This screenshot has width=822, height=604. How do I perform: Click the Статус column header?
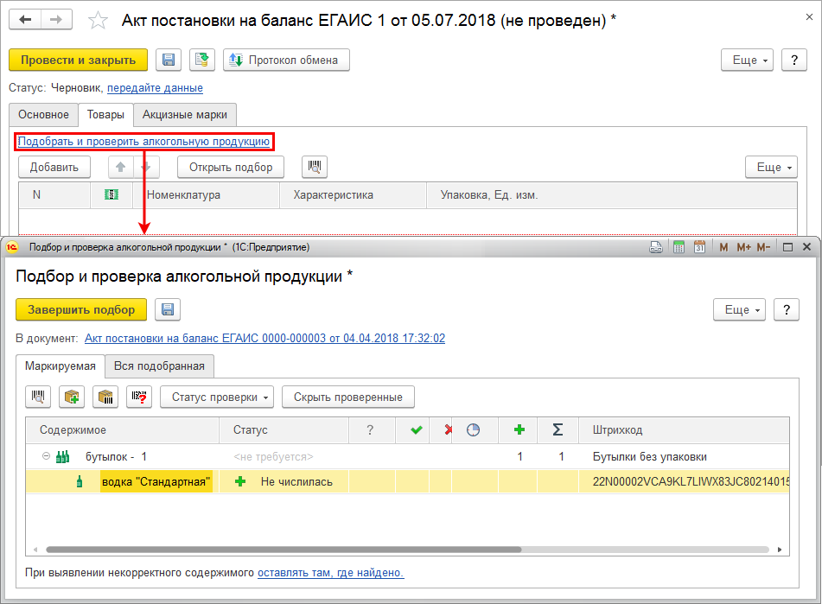click(284, 430)
